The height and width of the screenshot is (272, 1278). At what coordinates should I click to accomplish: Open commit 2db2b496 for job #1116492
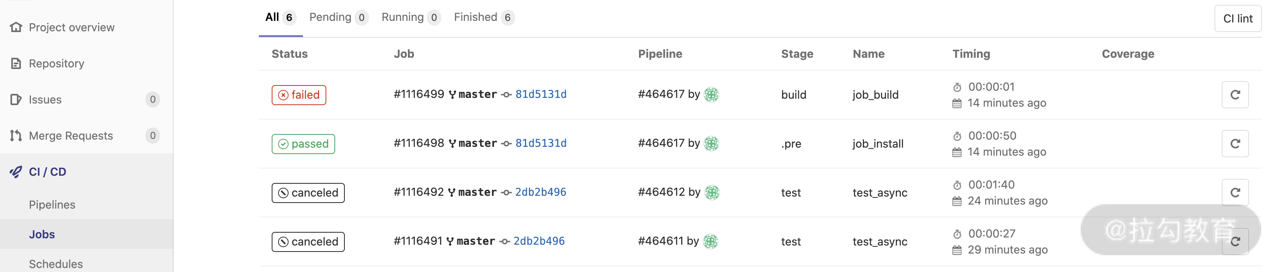click(540, 192)
